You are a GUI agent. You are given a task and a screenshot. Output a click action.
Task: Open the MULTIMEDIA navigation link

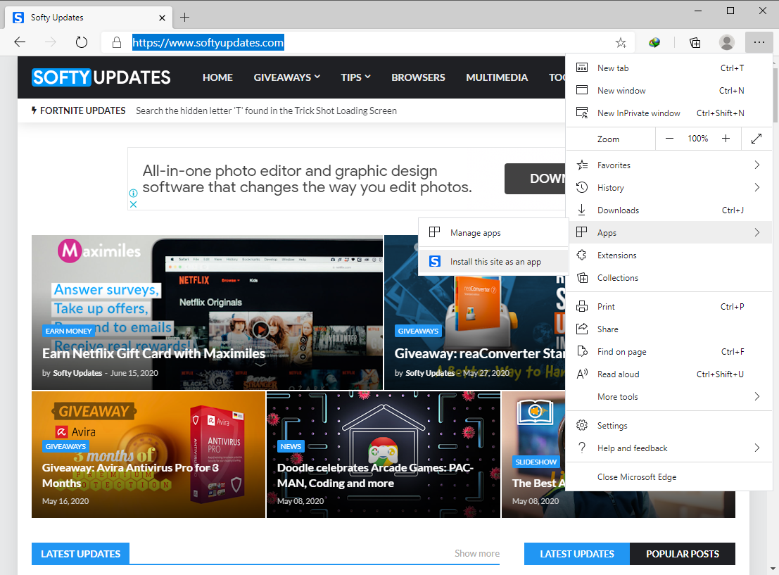coord(497,77)
